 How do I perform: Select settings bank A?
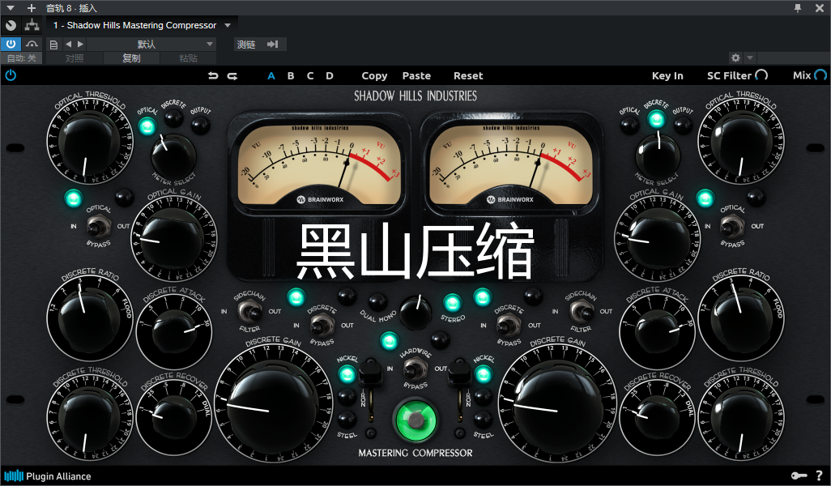pyautogui.click(x=271, y=76)
